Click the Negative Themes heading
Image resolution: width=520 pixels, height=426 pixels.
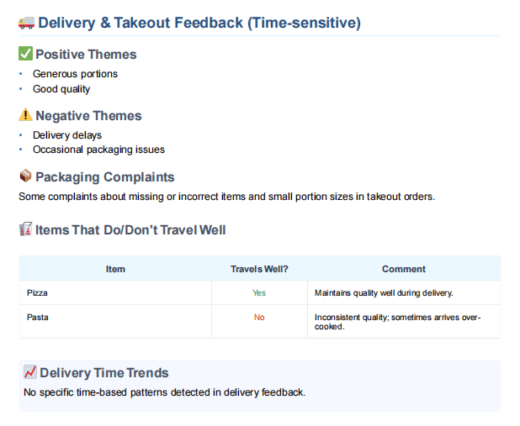(x=88, y=116)
